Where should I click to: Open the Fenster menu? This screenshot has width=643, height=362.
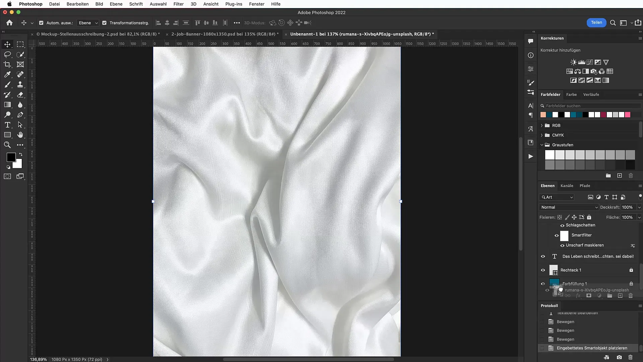click(257, 4)
